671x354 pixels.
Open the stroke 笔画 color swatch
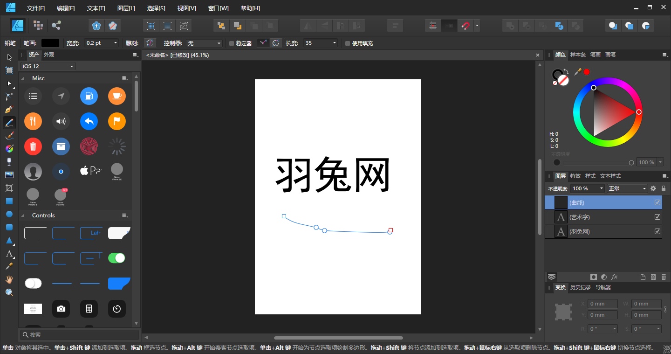click(x=50, y=43)
